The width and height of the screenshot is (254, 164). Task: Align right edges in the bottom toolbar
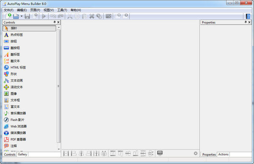pos(89,153)
